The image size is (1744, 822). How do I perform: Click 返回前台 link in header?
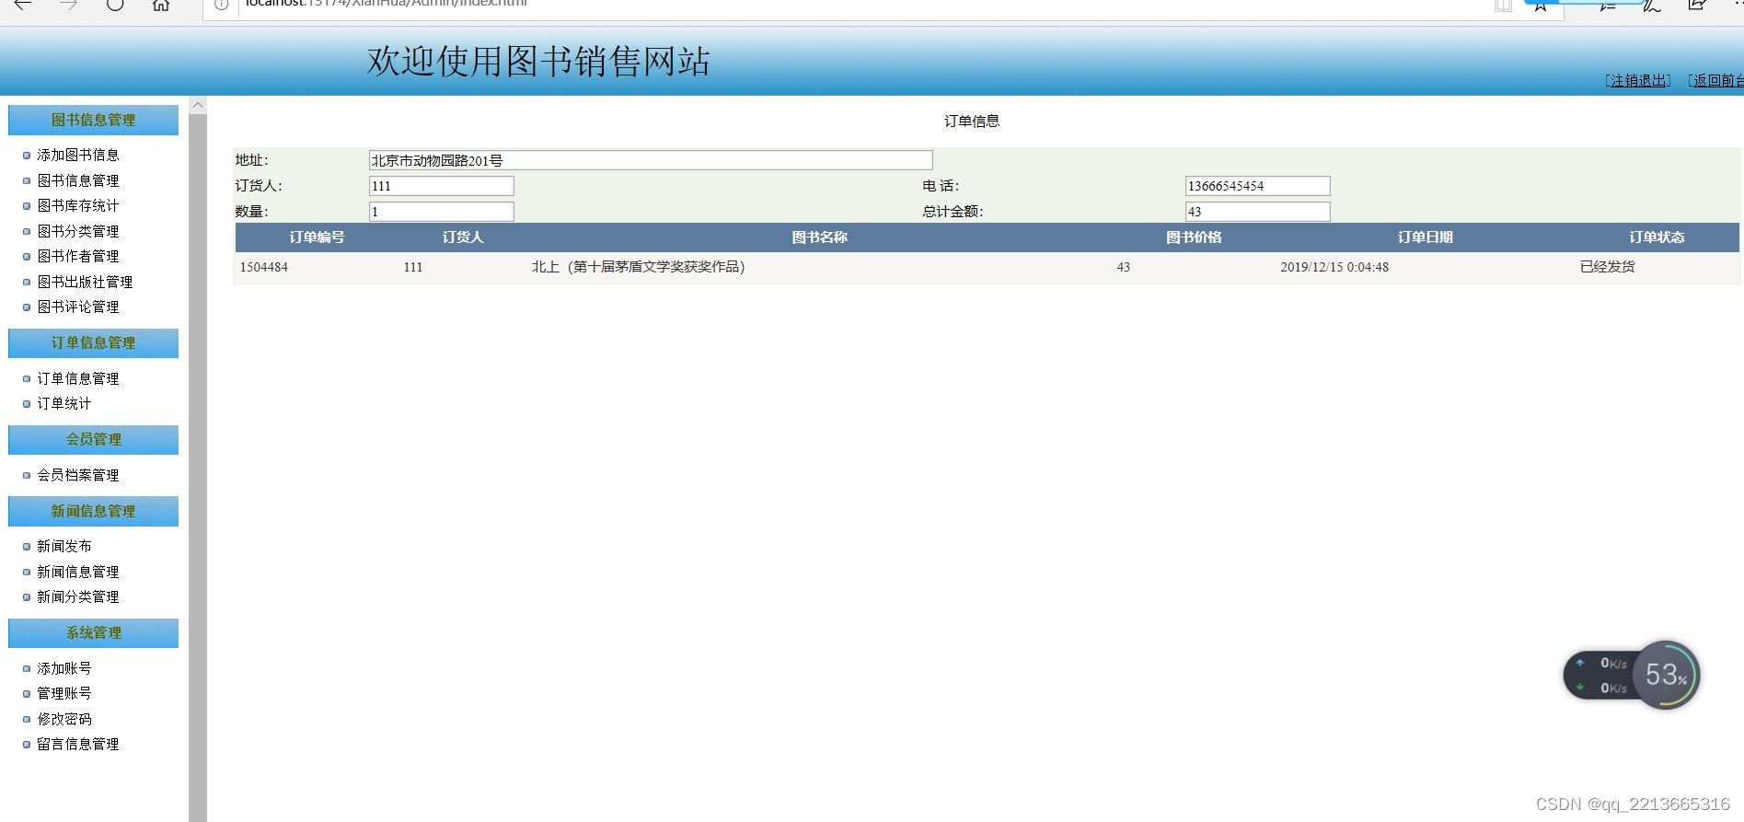pos(1716,80)
